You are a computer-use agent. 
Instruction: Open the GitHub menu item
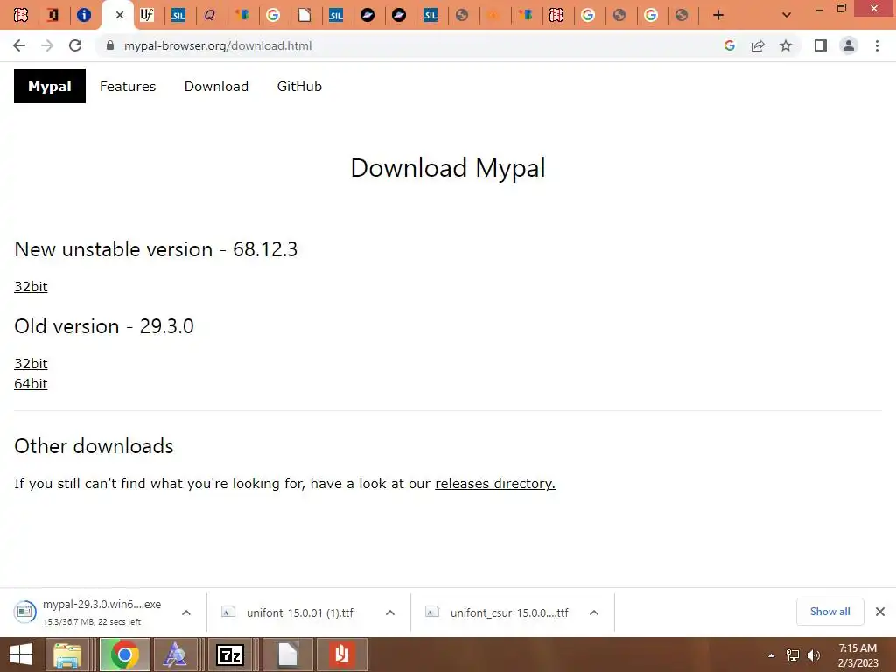click(x=299, y=87)
